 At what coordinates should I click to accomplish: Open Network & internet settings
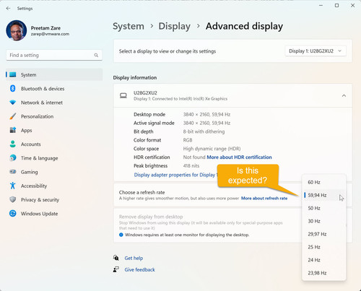pyautogui.click(x=54, y=103)
